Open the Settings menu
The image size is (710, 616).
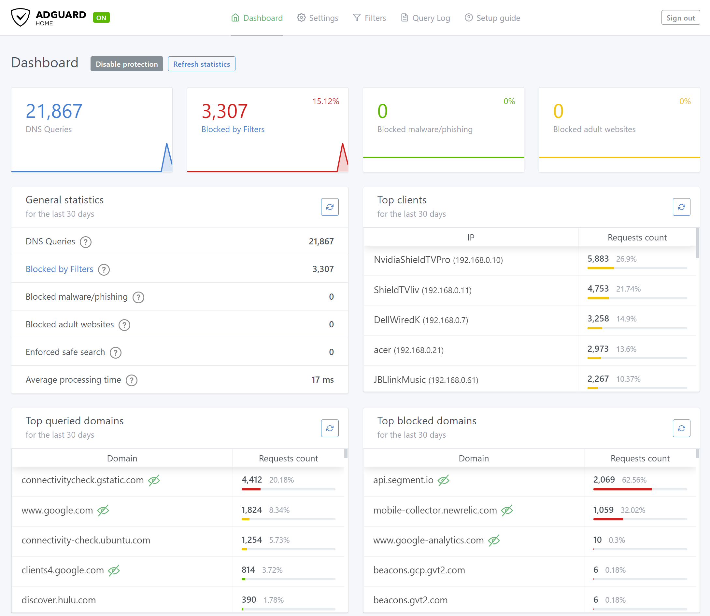point(318,18)
